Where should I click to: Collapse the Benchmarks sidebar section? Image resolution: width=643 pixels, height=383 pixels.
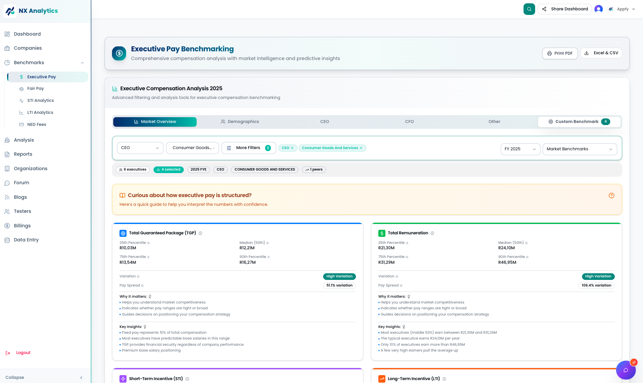click(x=82, y=63)
